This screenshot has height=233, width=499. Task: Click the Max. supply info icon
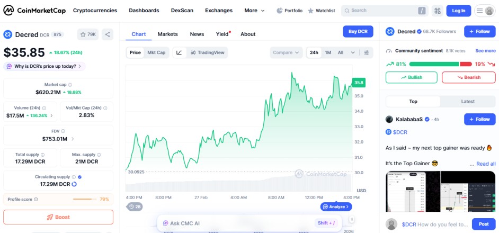[x=99, y=155]
